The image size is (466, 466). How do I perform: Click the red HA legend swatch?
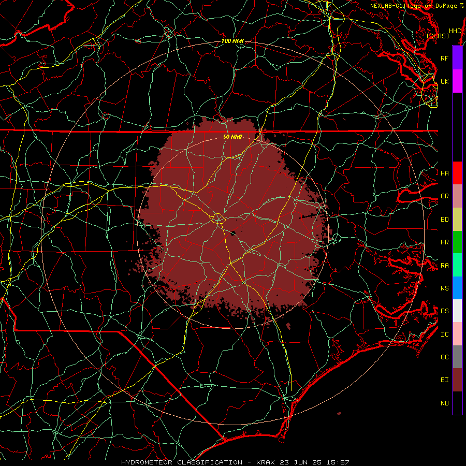coord(457,173)
